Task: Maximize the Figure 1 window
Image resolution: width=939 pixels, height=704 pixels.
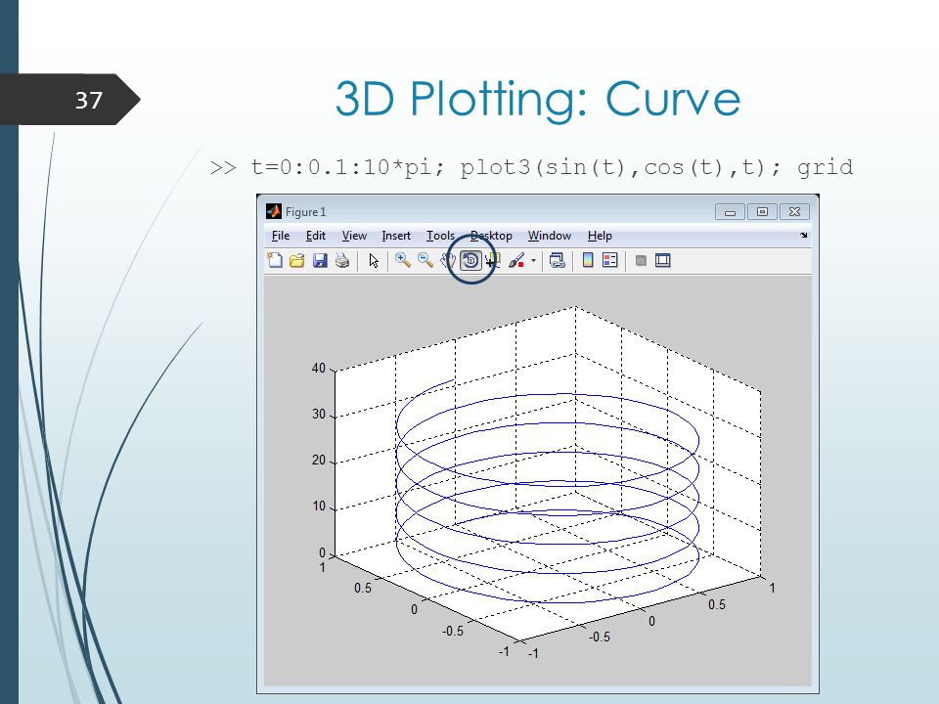Action: pos(762,211)
